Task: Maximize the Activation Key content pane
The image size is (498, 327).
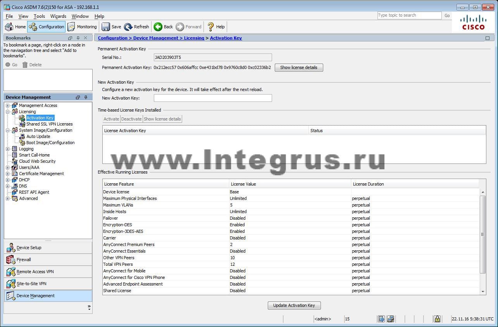Action: pyautogui.click(x=488, y=38)
